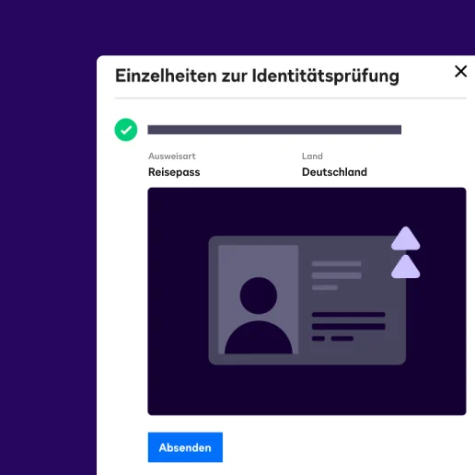Click the light gray text lines on card

pyautogui.click(x=336, y=275)
